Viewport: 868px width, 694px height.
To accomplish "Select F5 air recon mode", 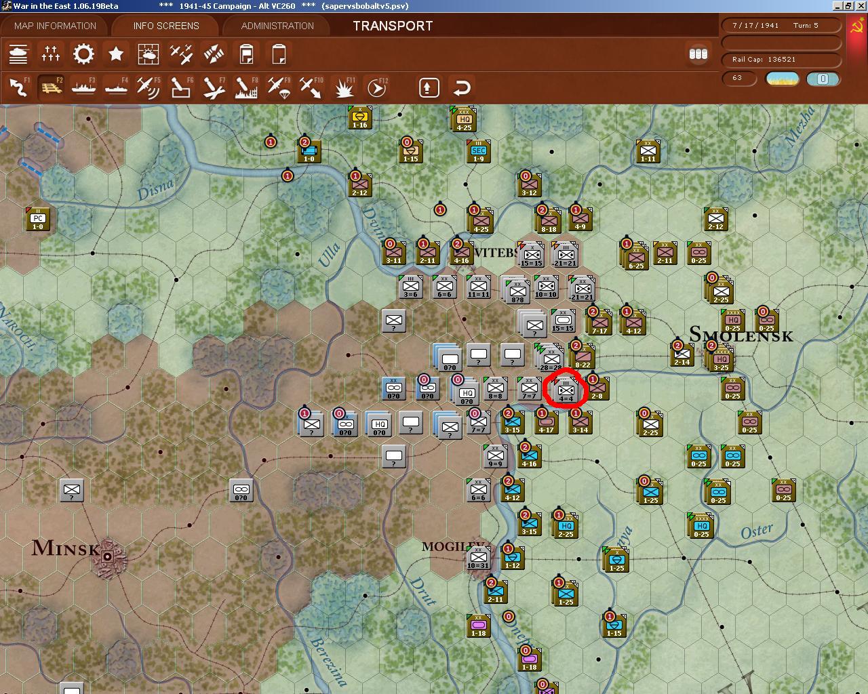I will point(149,87).
